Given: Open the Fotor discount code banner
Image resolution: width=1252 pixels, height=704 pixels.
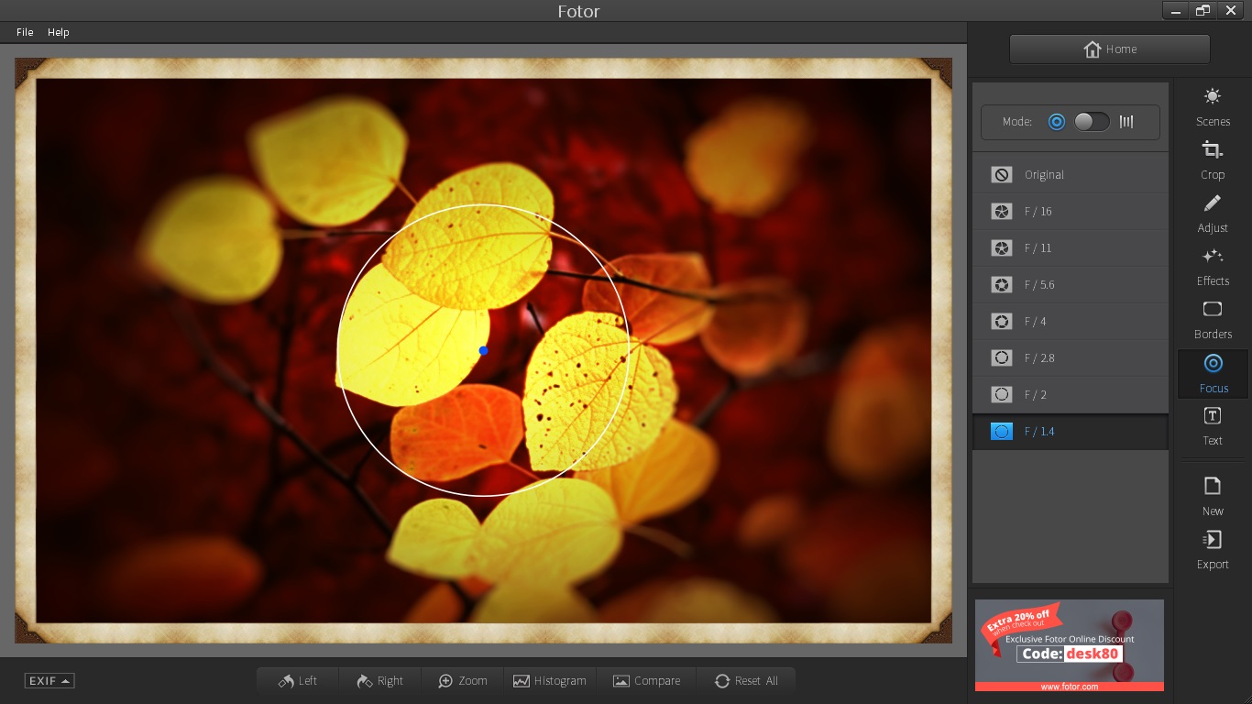Looking at the screenshot, I should point(1070,645).
